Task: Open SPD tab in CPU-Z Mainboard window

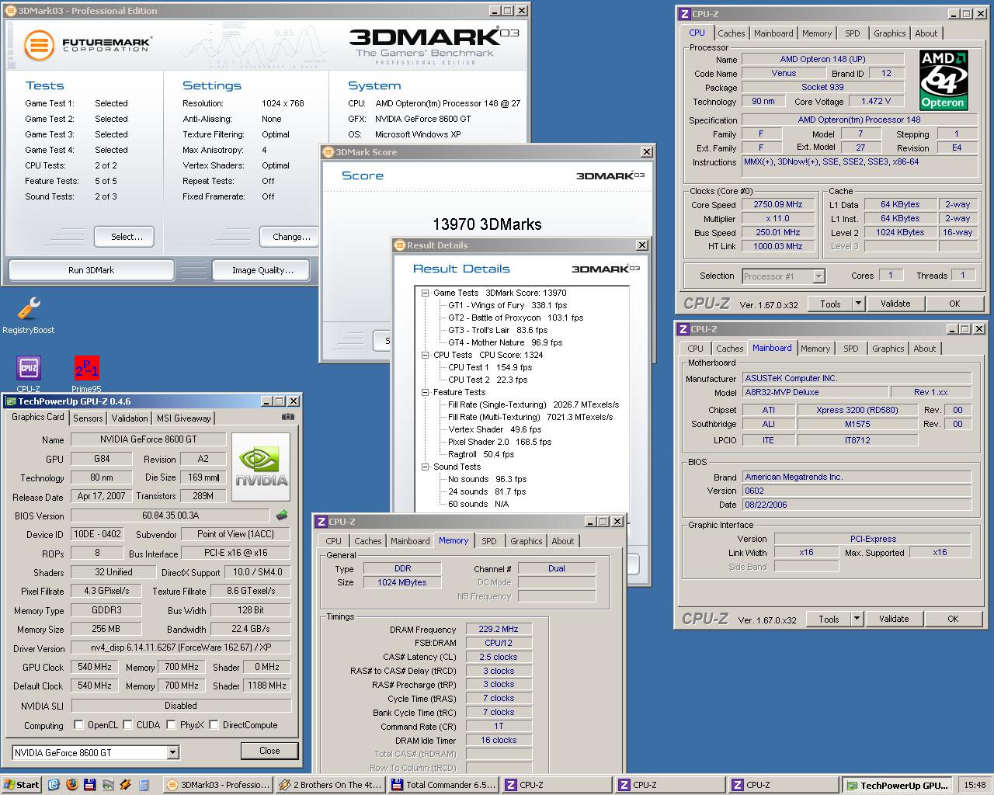Action: coord(851,349)
